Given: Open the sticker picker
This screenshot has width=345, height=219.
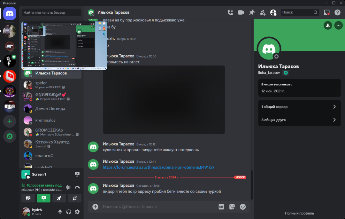Looking at the screenshot, I should [x=232, y=207].
